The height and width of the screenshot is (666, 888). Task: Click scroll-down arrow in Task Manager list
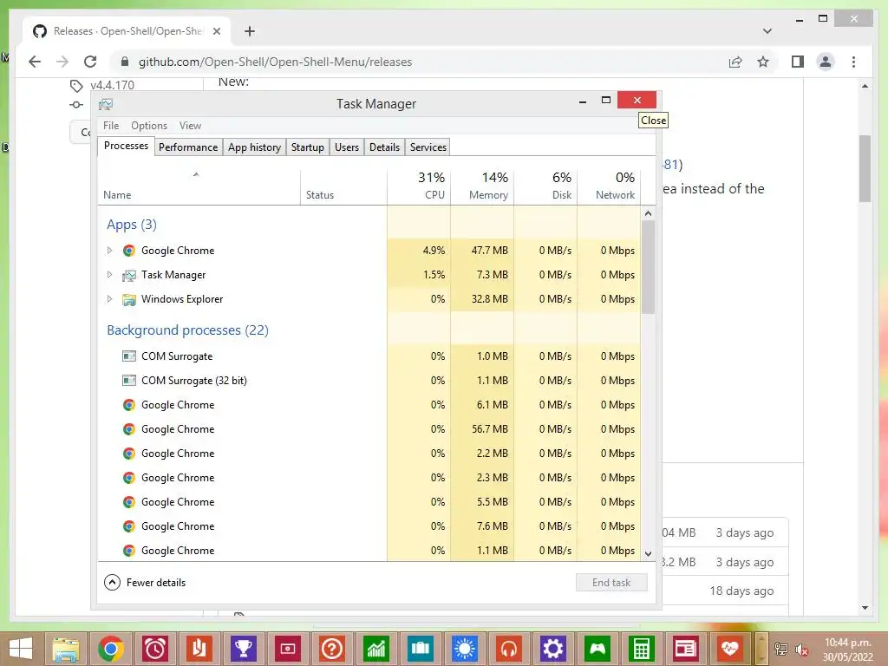pos(649,554)
